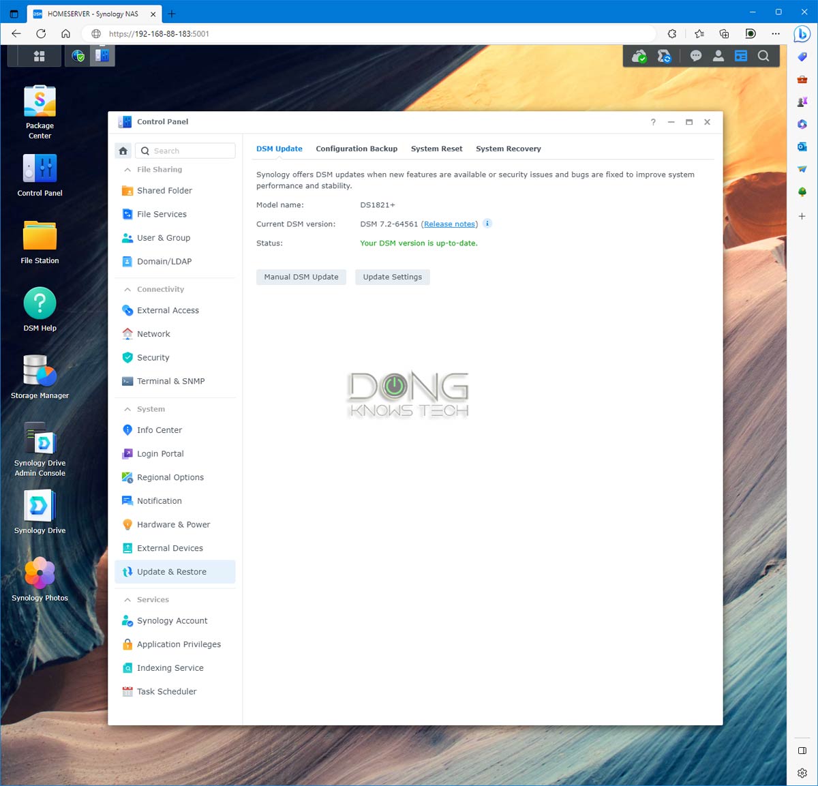The height and width of the screenshot is (786, 818).
Task: Open Task Scheduler item
Action: (175, 691)
